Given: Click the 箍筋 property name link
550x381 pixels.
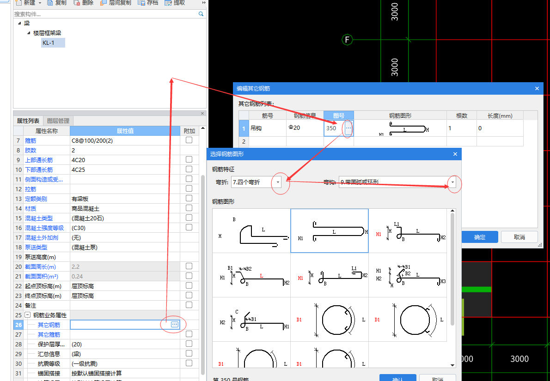Looking at the screenshot, I should tap(31, 140).
